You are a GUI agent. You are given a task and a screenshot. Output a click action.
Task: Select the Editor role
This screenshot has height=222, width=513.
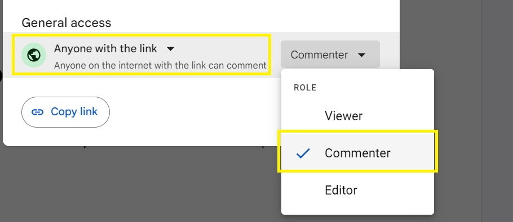pos(357,190)
